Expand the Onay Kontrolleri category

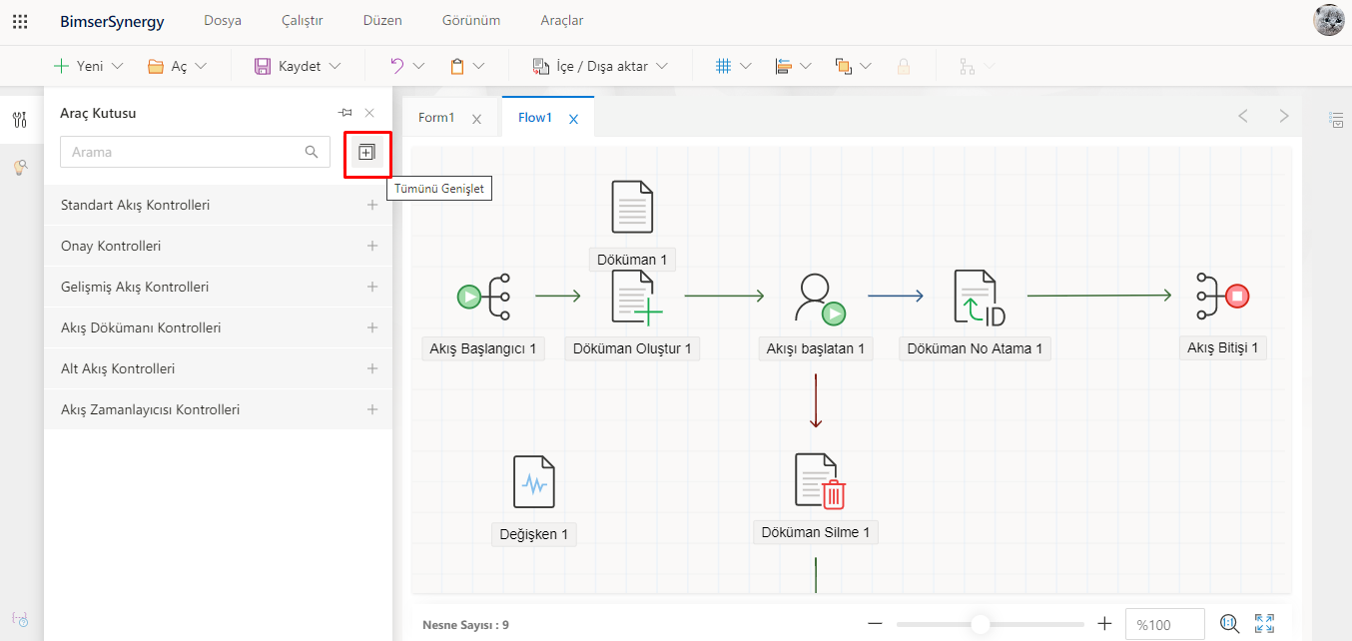click(371, 246)
